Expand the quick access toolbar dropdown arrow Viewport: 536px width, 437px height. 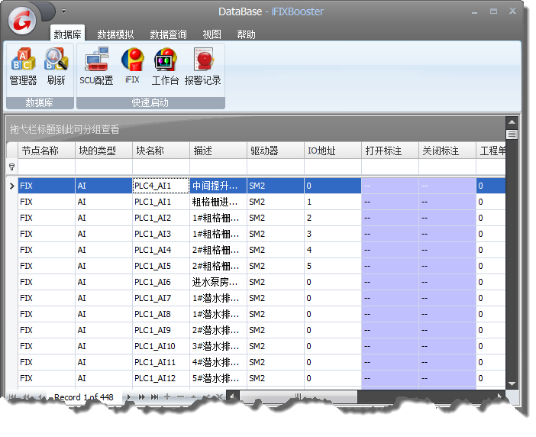[63, 11]
